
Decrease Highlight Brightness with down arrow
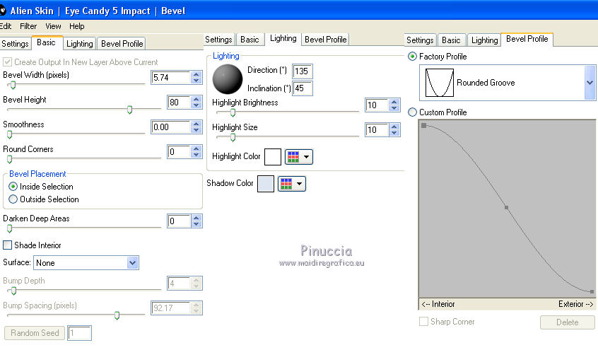(x=394, y=108)
